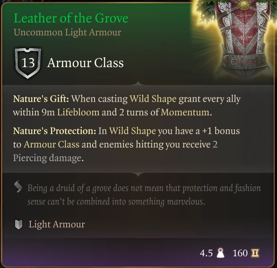The image size is (277, 268).
Task: Open the Lifebloom keyword link
Action: pos(78,112)
